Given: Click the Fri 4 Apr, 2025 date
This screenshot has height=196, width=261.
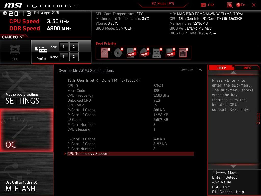Looking at the screenshot, I should (x=46, y=13).
